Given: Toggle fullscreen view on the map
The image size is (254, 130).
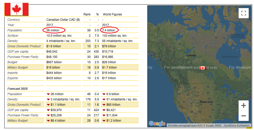Looking at the screenshot, I should click(x=243, y=13).
